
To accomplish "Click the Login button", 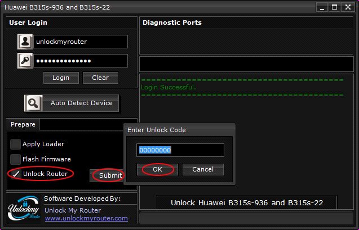I will (61, 78).
